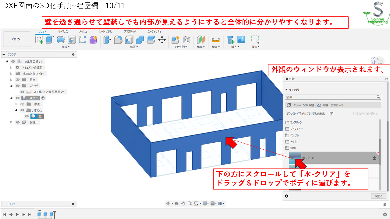Select the Pan hand tool
The width and height of the screenshot is (390, 219).
(x=183, y=203)
